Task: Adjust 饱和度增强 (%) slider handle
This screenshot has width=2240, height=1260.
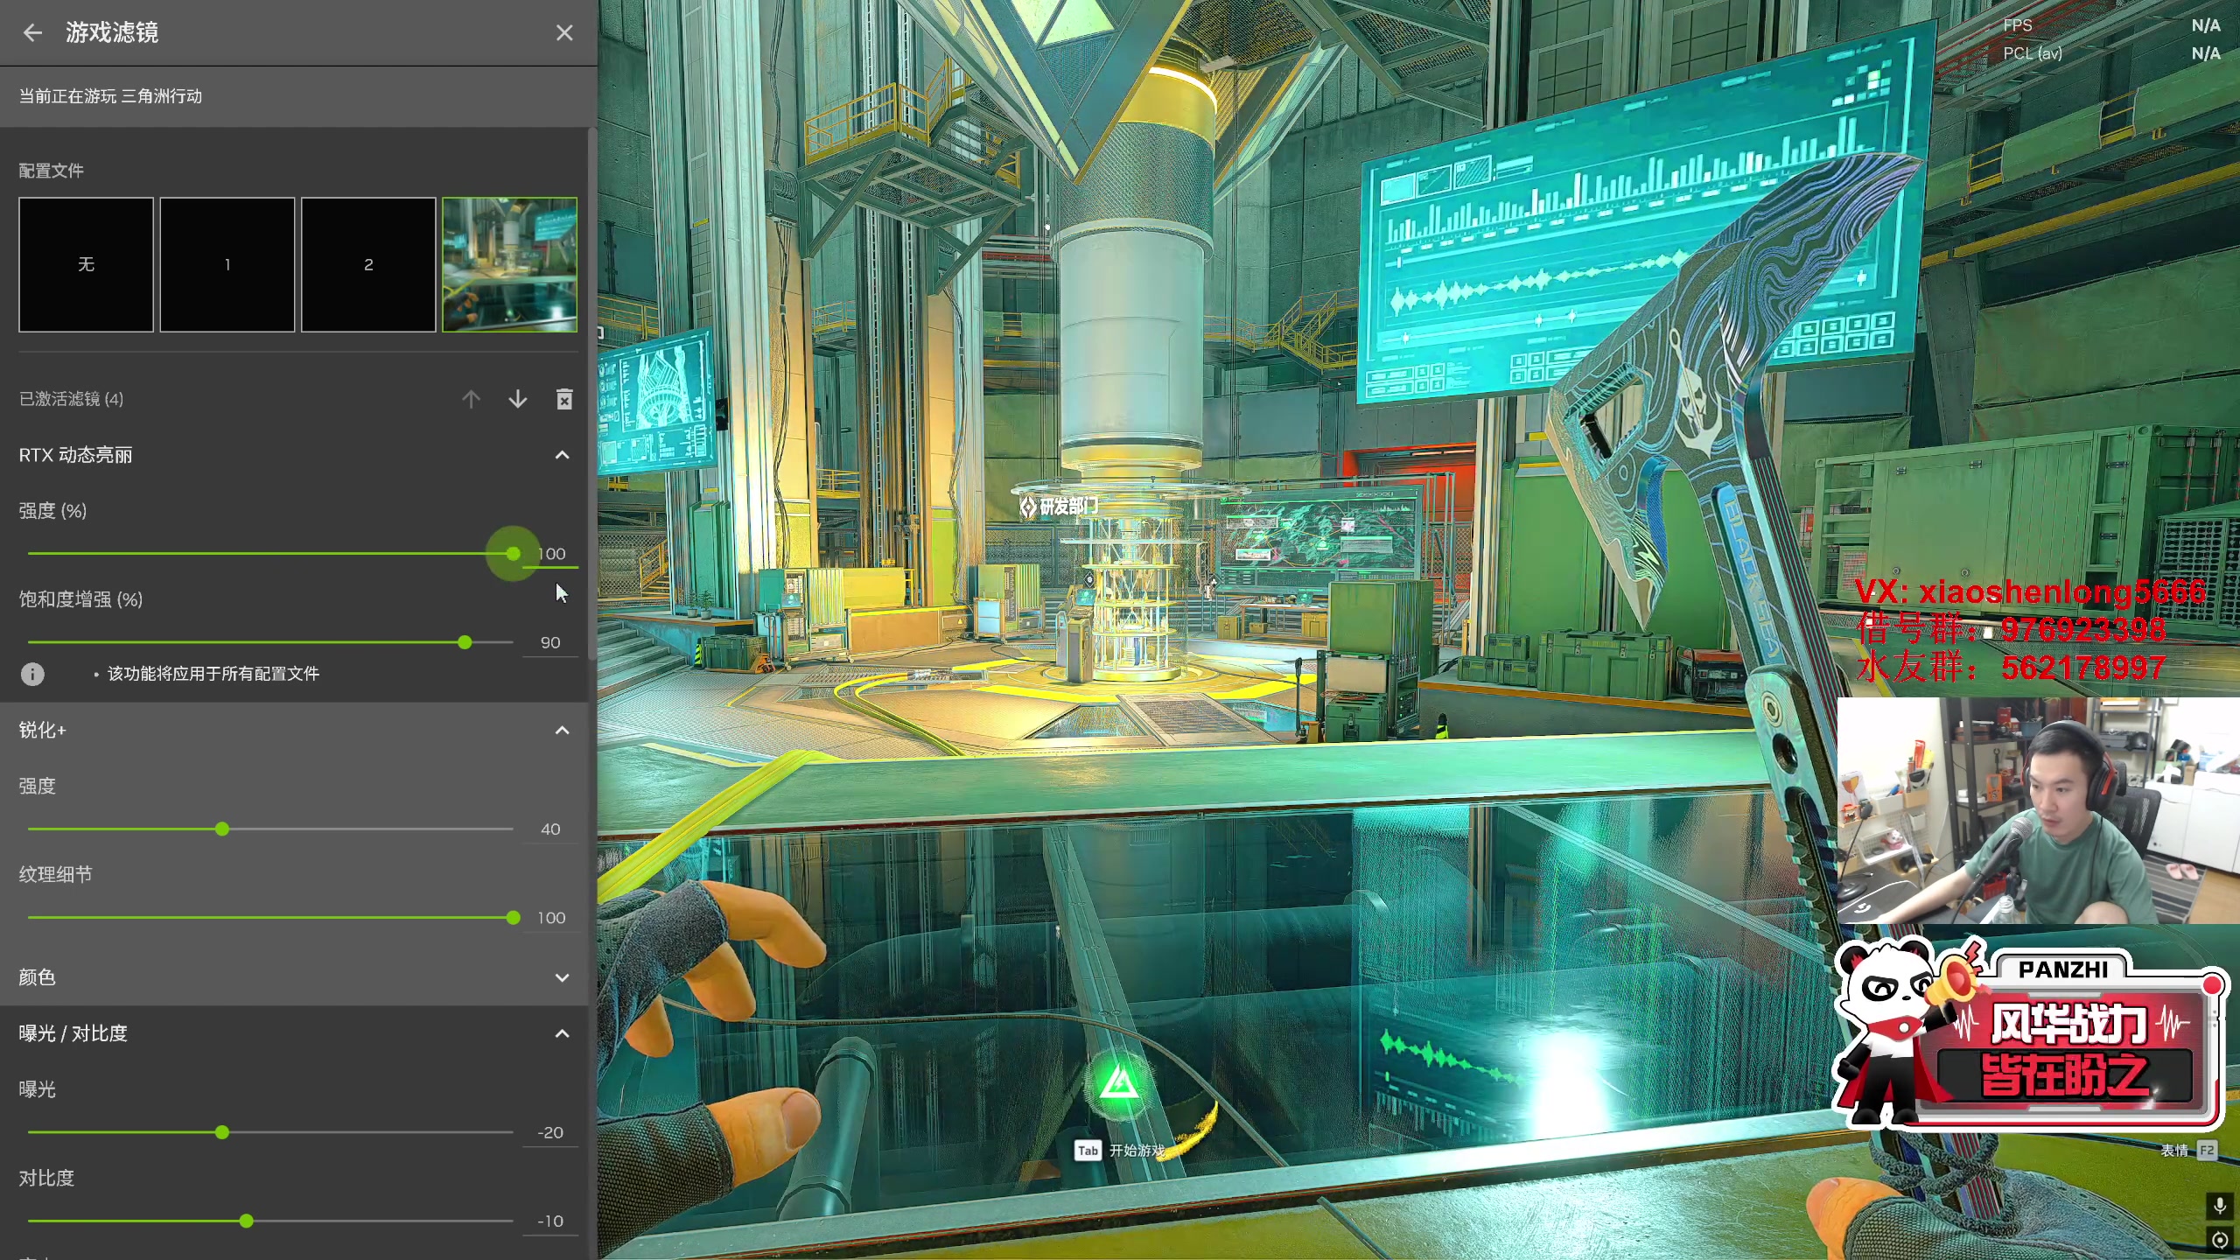Action: click(465, 642)
